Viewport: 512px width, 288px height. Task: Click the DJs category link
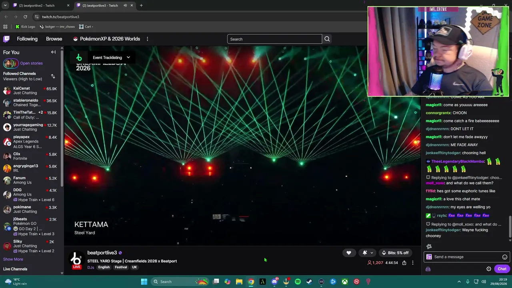(x=91, y=268)
